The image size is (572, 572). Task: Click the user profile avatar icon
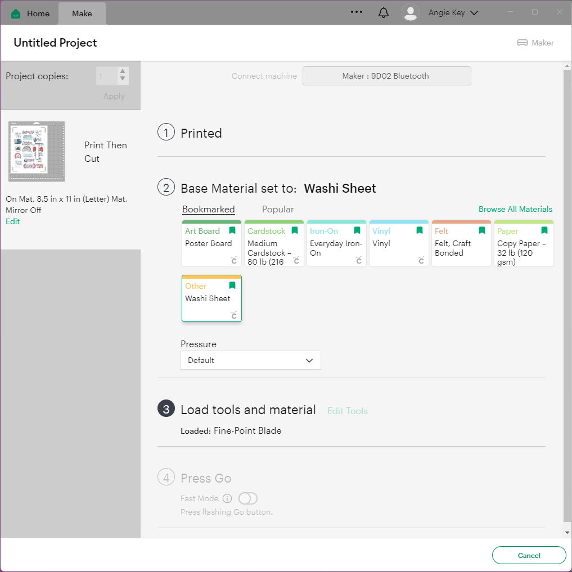411,12
